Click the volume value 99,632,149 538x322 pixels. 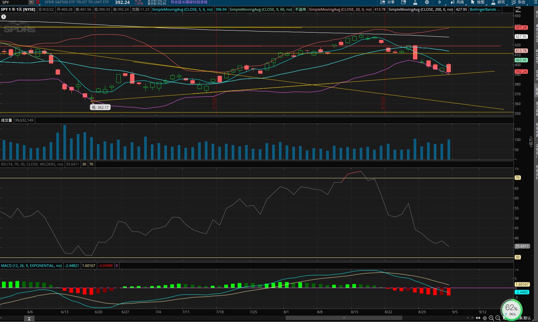[x=24, y=120]
